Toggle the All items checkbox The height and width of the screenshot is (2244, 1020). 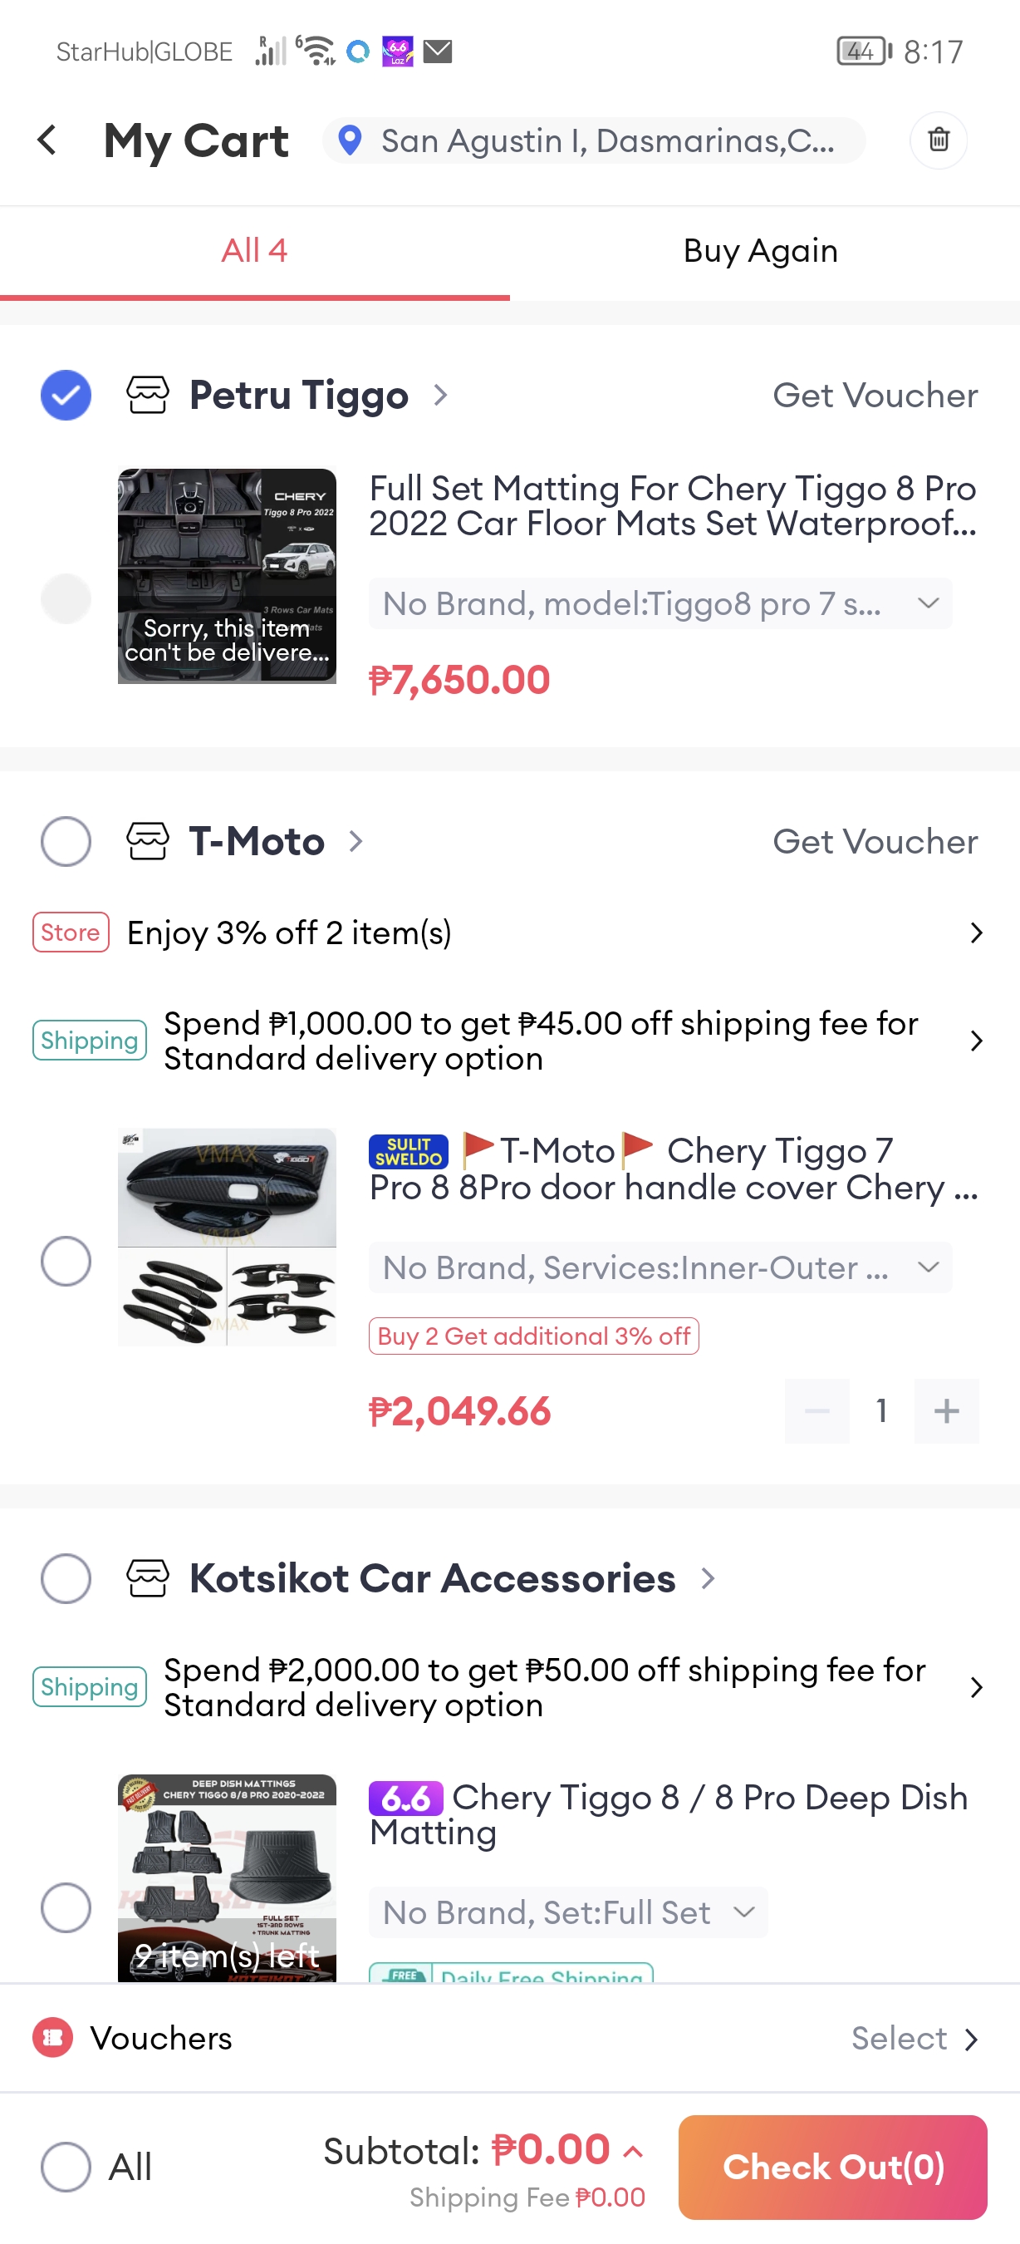(66, 2166)
